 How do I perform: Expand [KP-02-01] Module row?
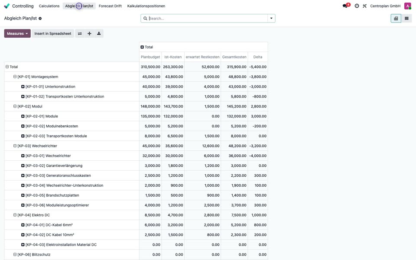click(71, 116)
